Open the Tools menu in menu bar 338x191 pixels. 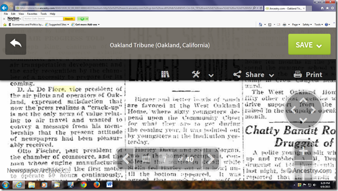pyautogui.click(x=44, y=14)
